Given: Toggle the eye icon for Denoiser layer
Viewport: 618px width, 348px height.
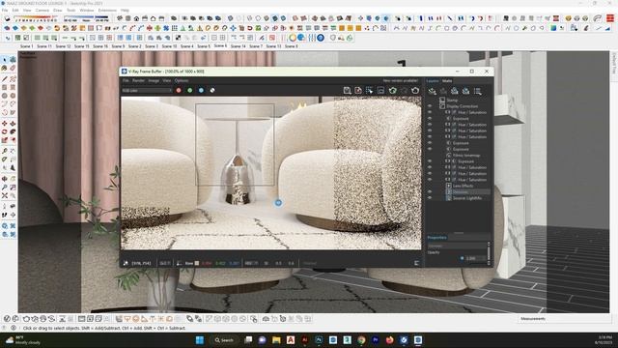Looking at the screenshot, I should click(x=430, y=192).
